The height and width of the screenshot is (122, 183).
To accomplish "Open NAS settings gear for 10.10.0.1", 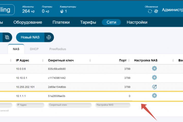I will pos(154,78).
